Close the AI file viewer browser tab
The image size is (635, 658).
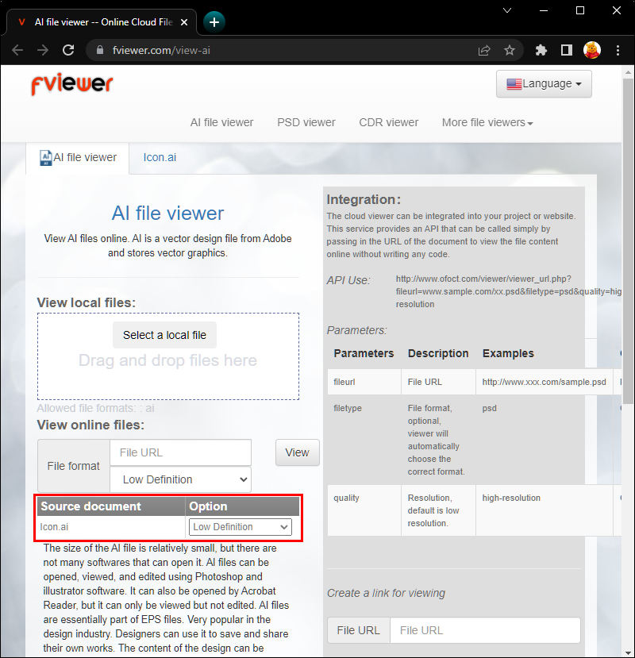[184, 22]
